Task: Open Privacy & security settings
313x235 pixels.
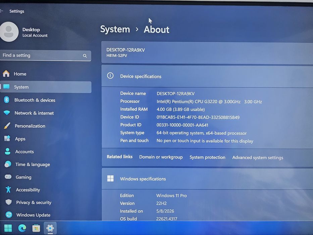Action: (46, 202)
